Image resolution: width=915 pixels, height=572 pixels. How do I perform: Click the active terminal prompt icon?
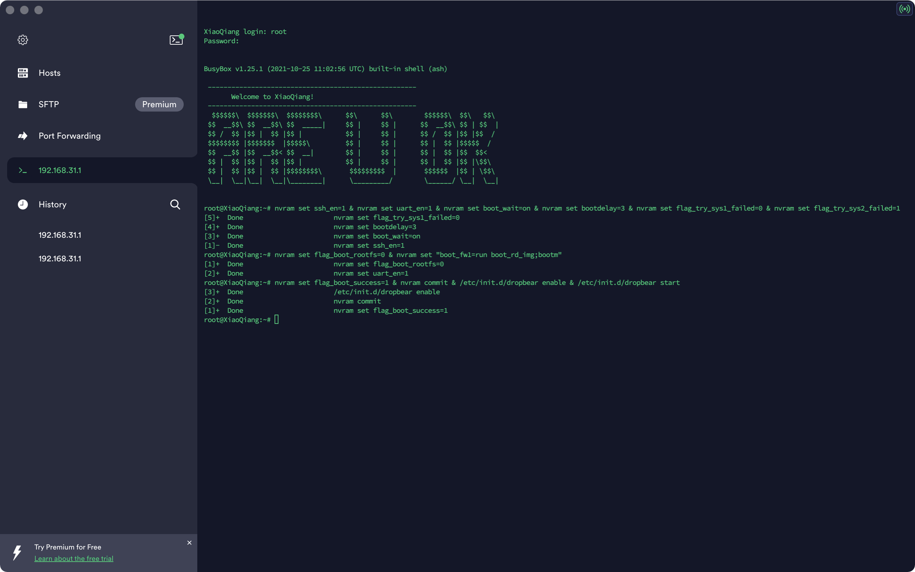23,171
